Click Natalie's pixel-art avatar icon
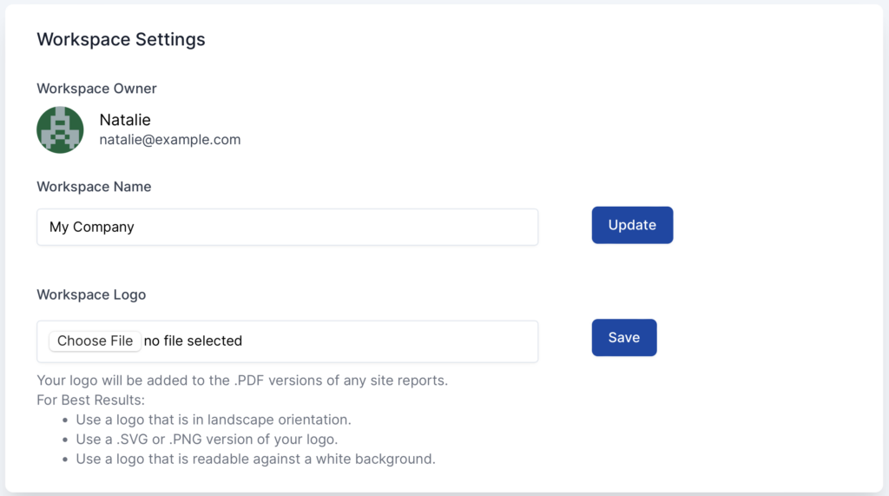The height and width of the screenshot is (496, 889). (60, 130)
